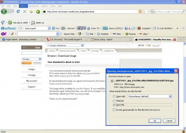Expand more Softonic toolbar items chevron
Image resolution: width=186 pixels, height=133 pixels.
coord(177,28)
